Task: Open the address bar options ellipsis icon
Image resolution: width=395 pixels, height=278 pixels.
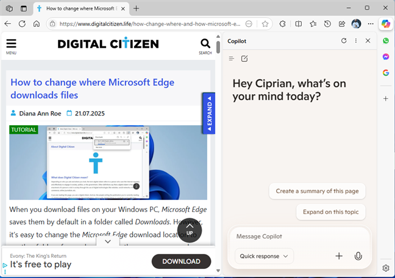Action: point(249,24)
